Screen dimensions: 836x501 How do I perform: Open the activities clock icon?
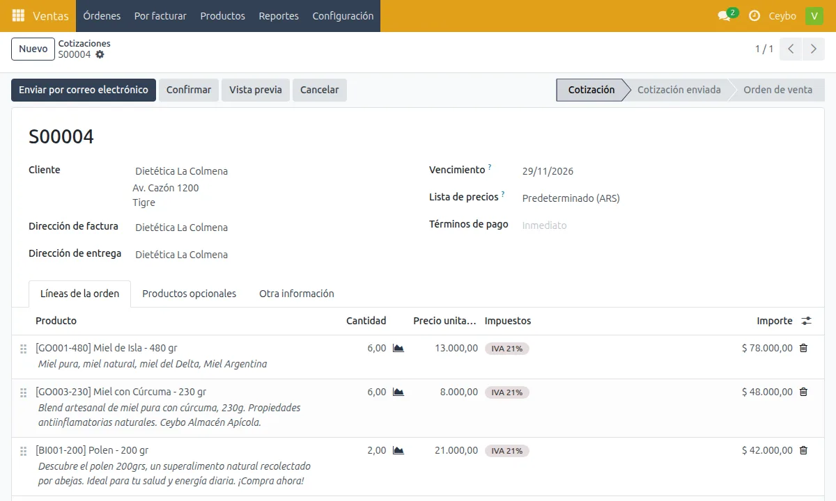[754, 15]
